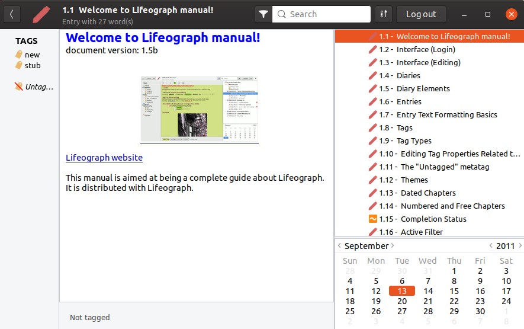Click pencil icon of 1.2 Interface (Login)
Screen dimensions: 524x329
[x=372, y=50]
